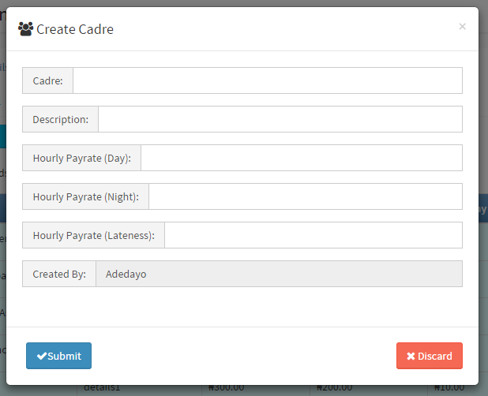
Task: Click the "Cadre:" field label
Action: (x=47, y=80)
